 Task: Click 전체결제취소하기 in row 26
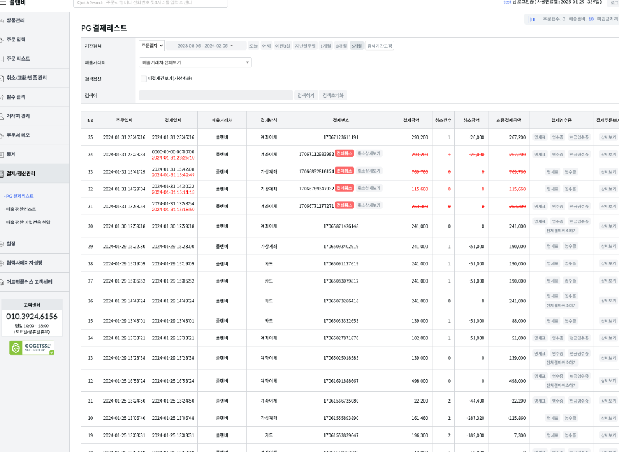click(561, 305)
